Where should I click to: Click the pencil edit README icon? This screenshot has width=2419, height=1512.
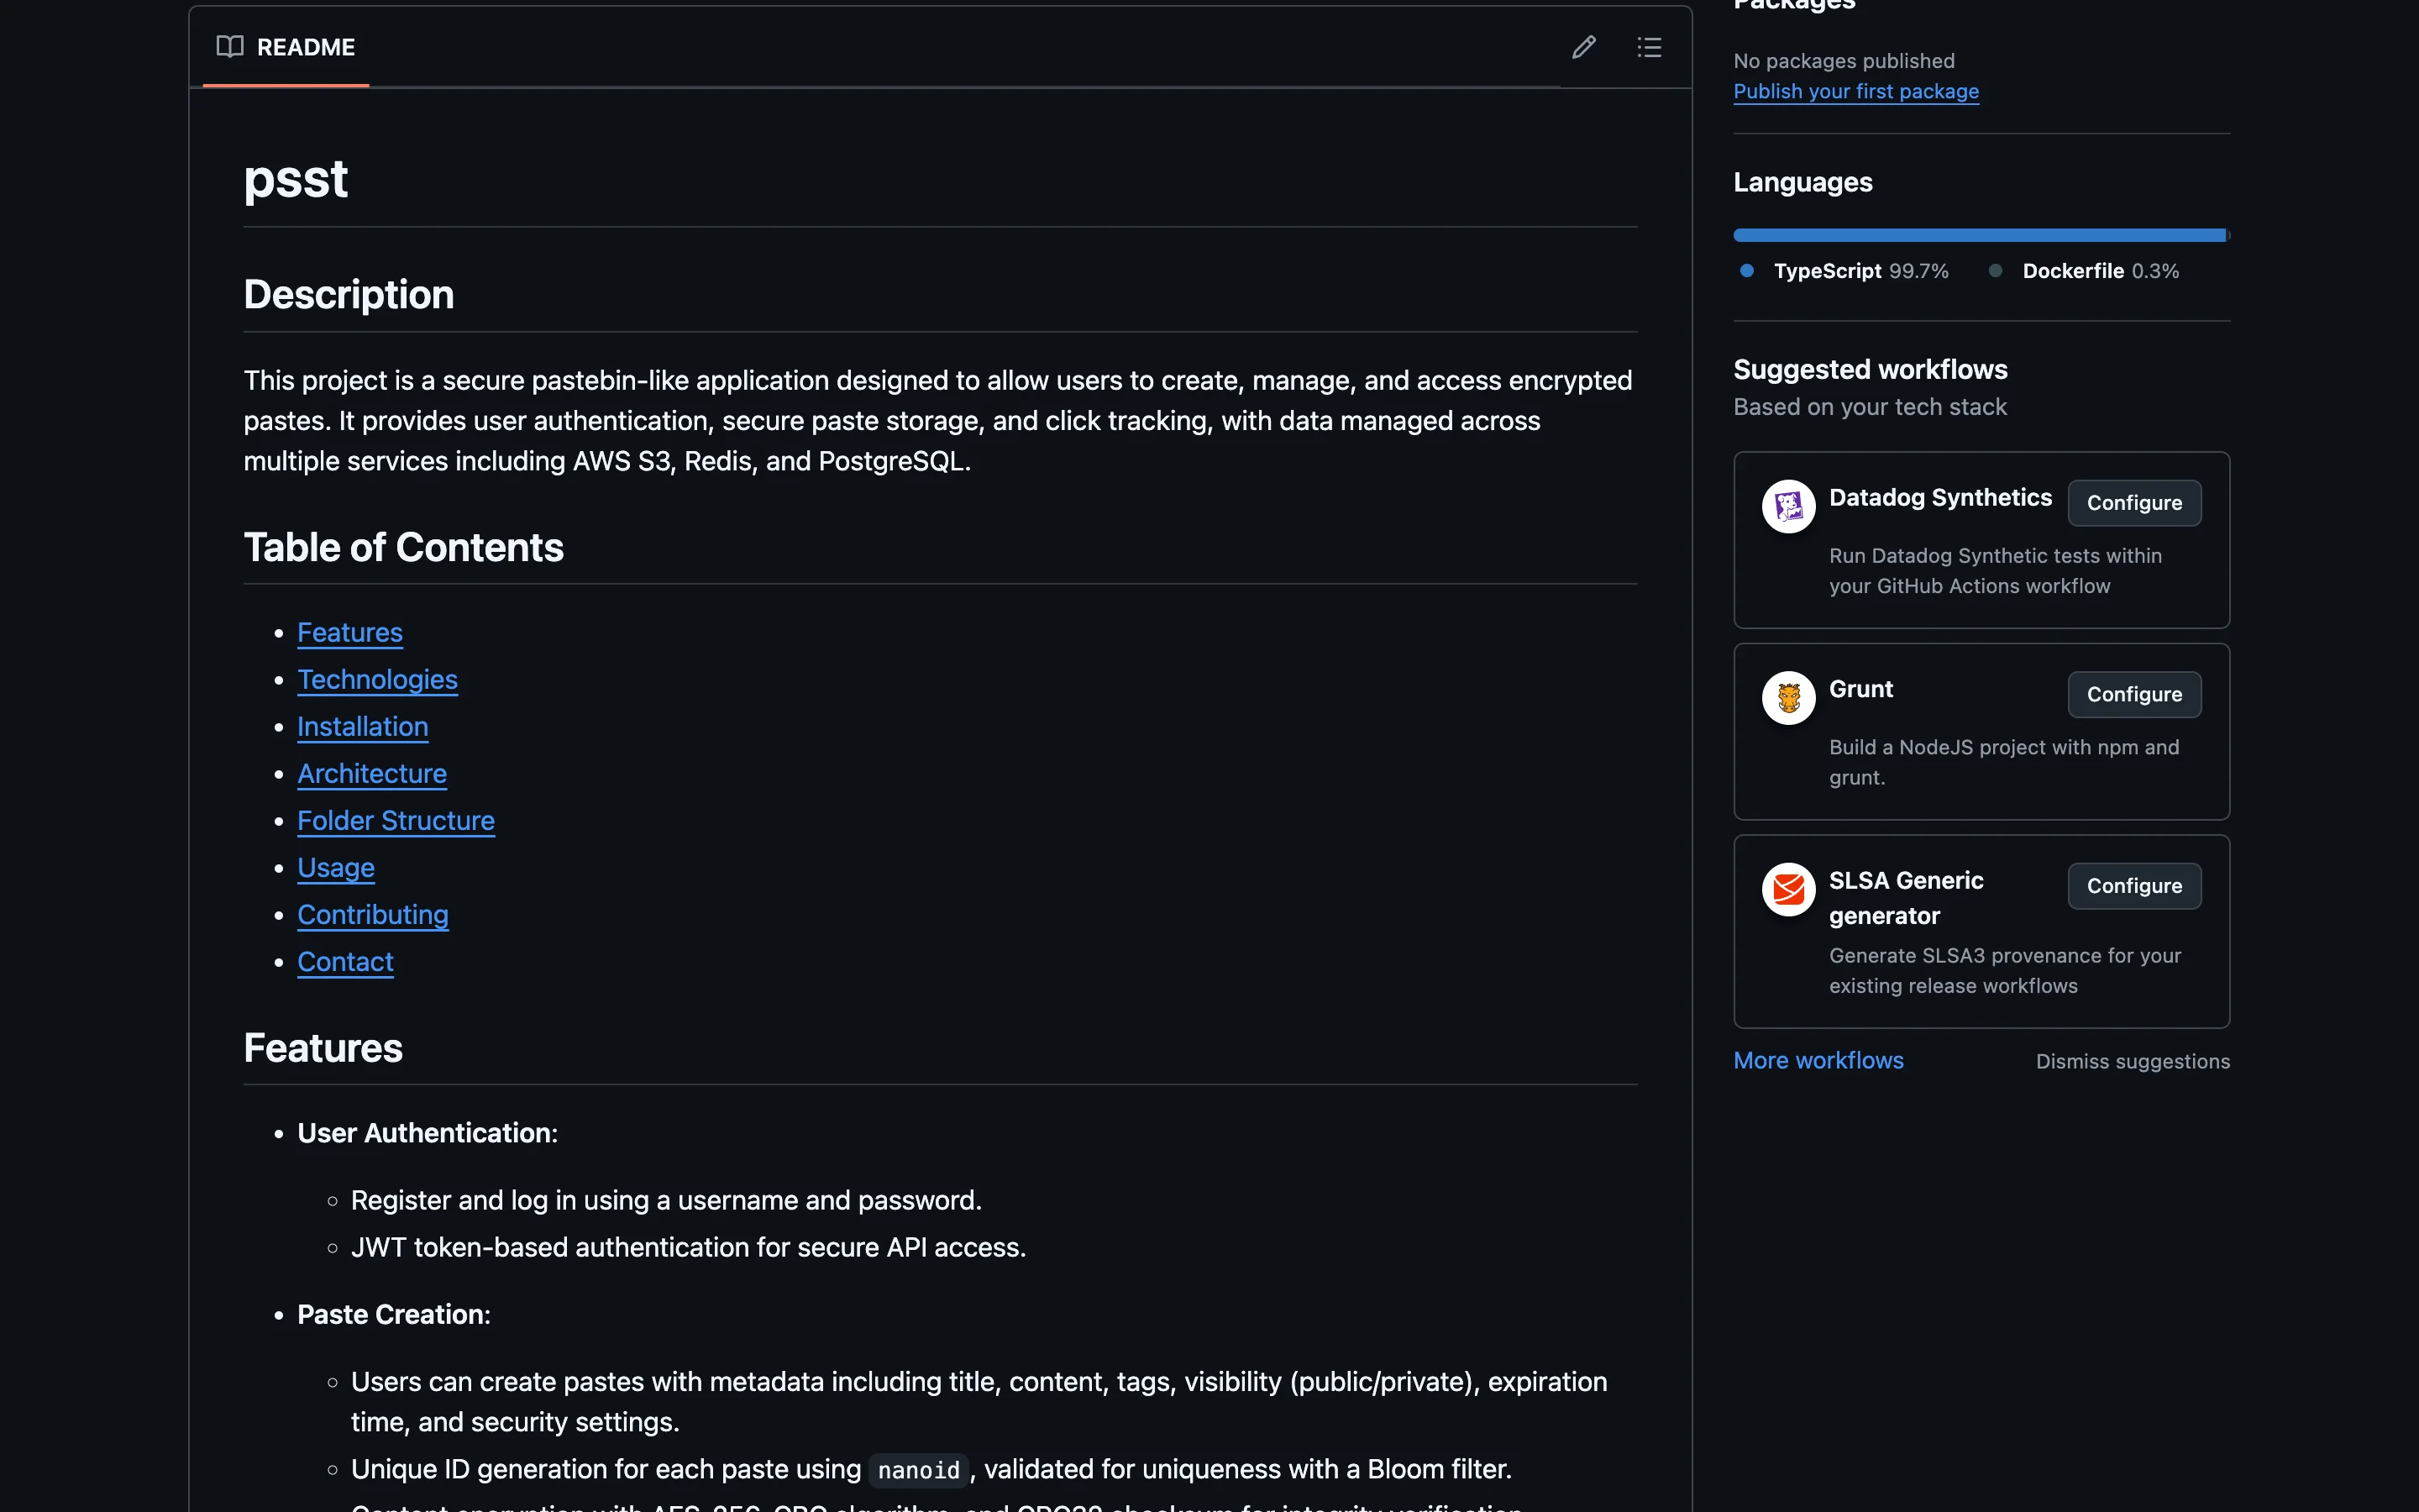(x=1583, y=47)
